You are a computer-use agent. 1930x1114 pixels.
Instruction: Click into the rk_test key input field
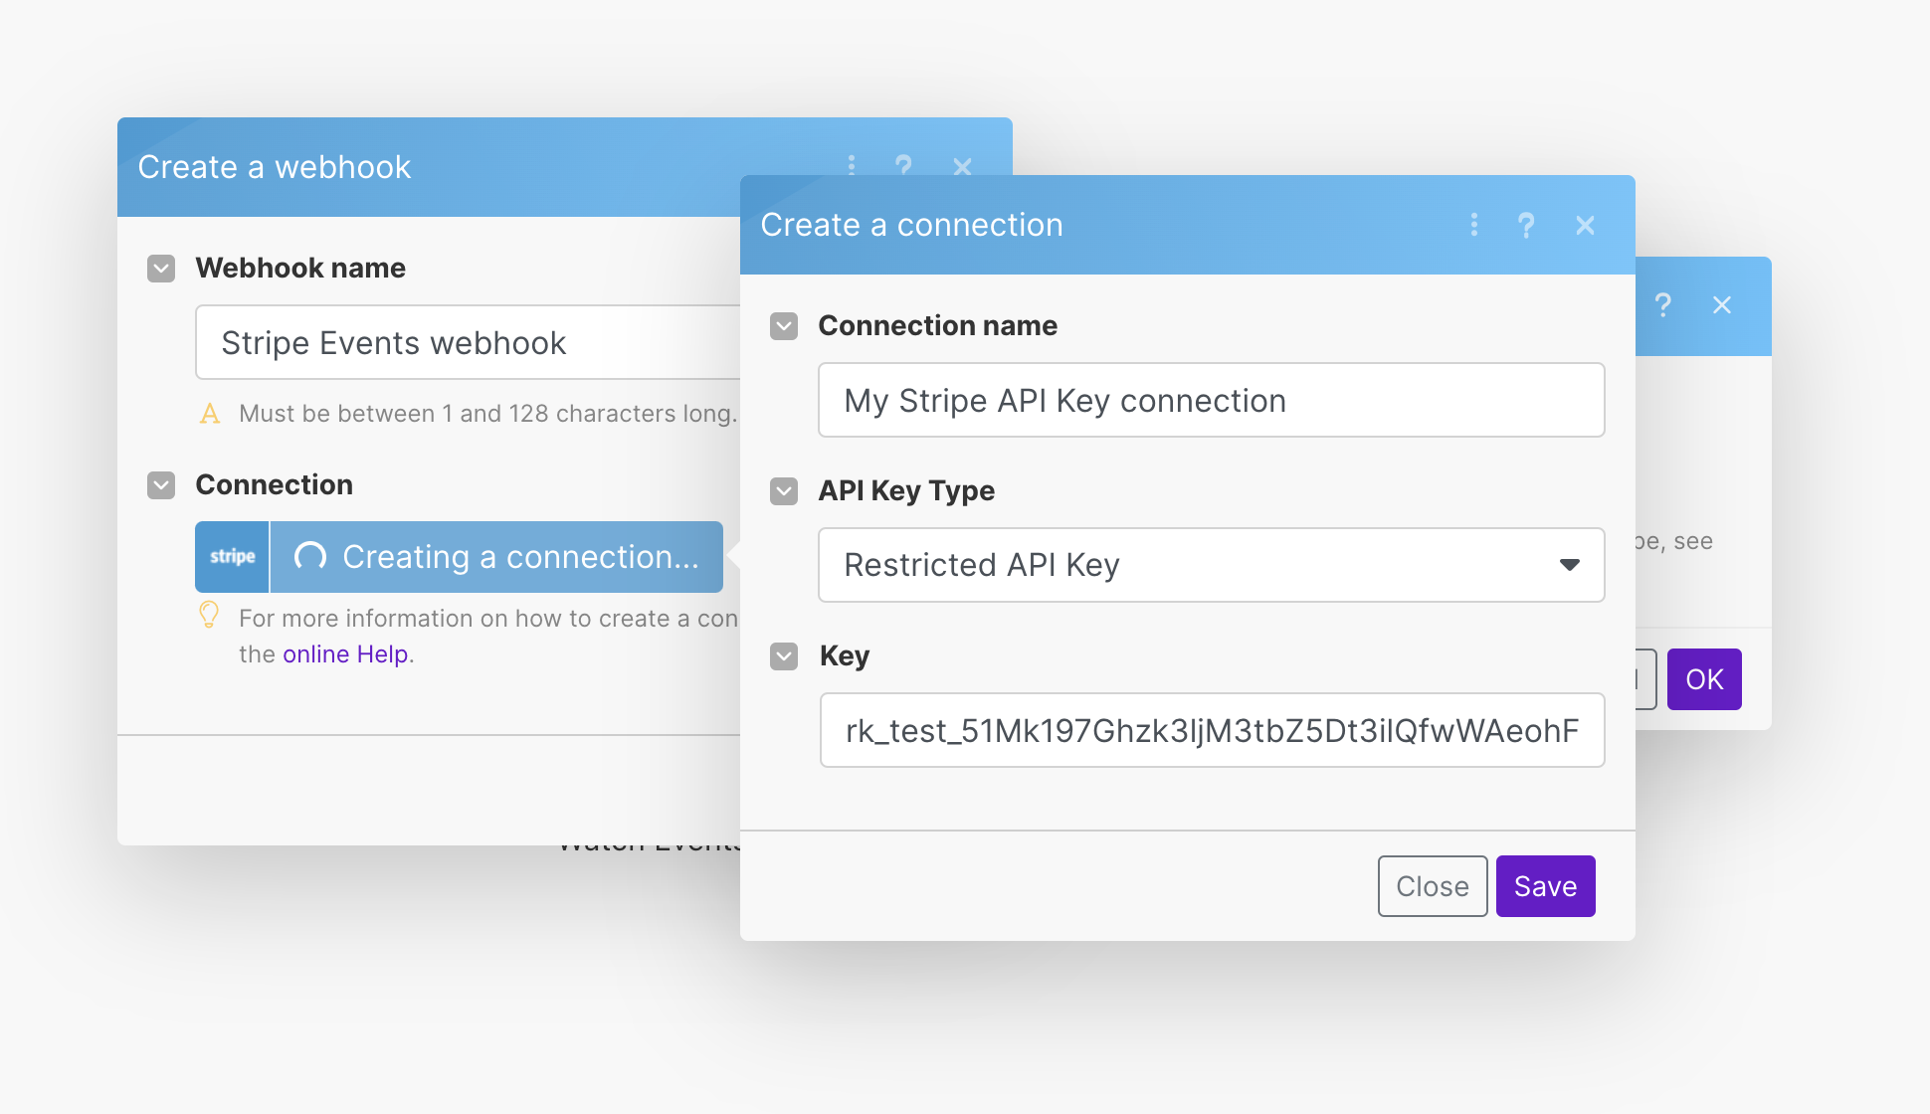point(1212,731)
